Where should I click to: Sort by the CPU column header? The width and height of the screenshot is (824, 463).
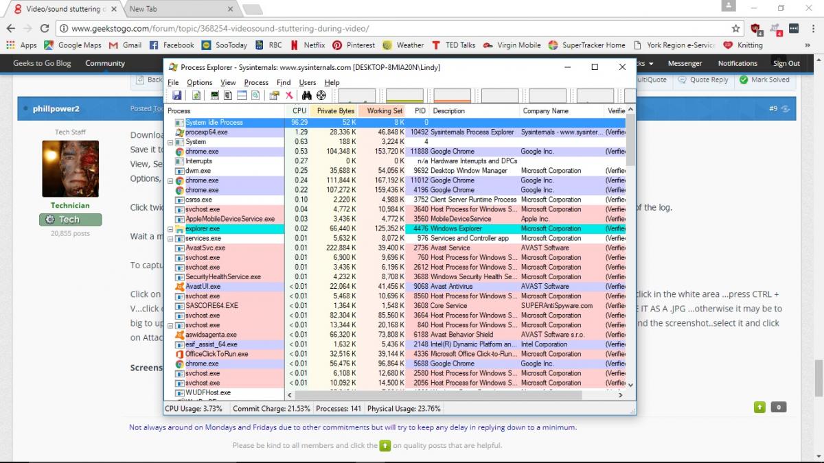pos(298,110)
